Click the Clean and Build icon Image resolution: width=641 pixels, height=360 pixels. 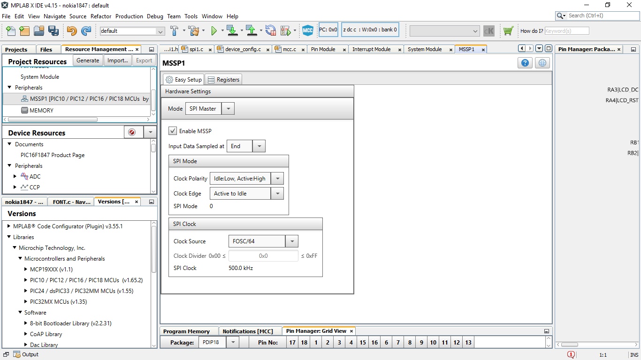pos(193,31)
